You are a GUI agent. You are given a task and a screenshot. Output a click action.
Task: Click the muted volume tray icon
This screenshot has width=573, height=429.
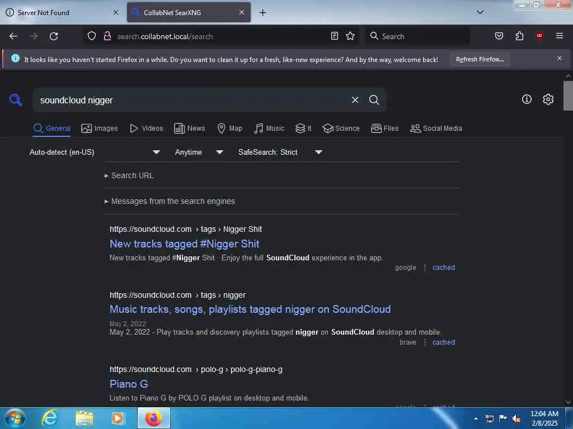click(516, 419)
